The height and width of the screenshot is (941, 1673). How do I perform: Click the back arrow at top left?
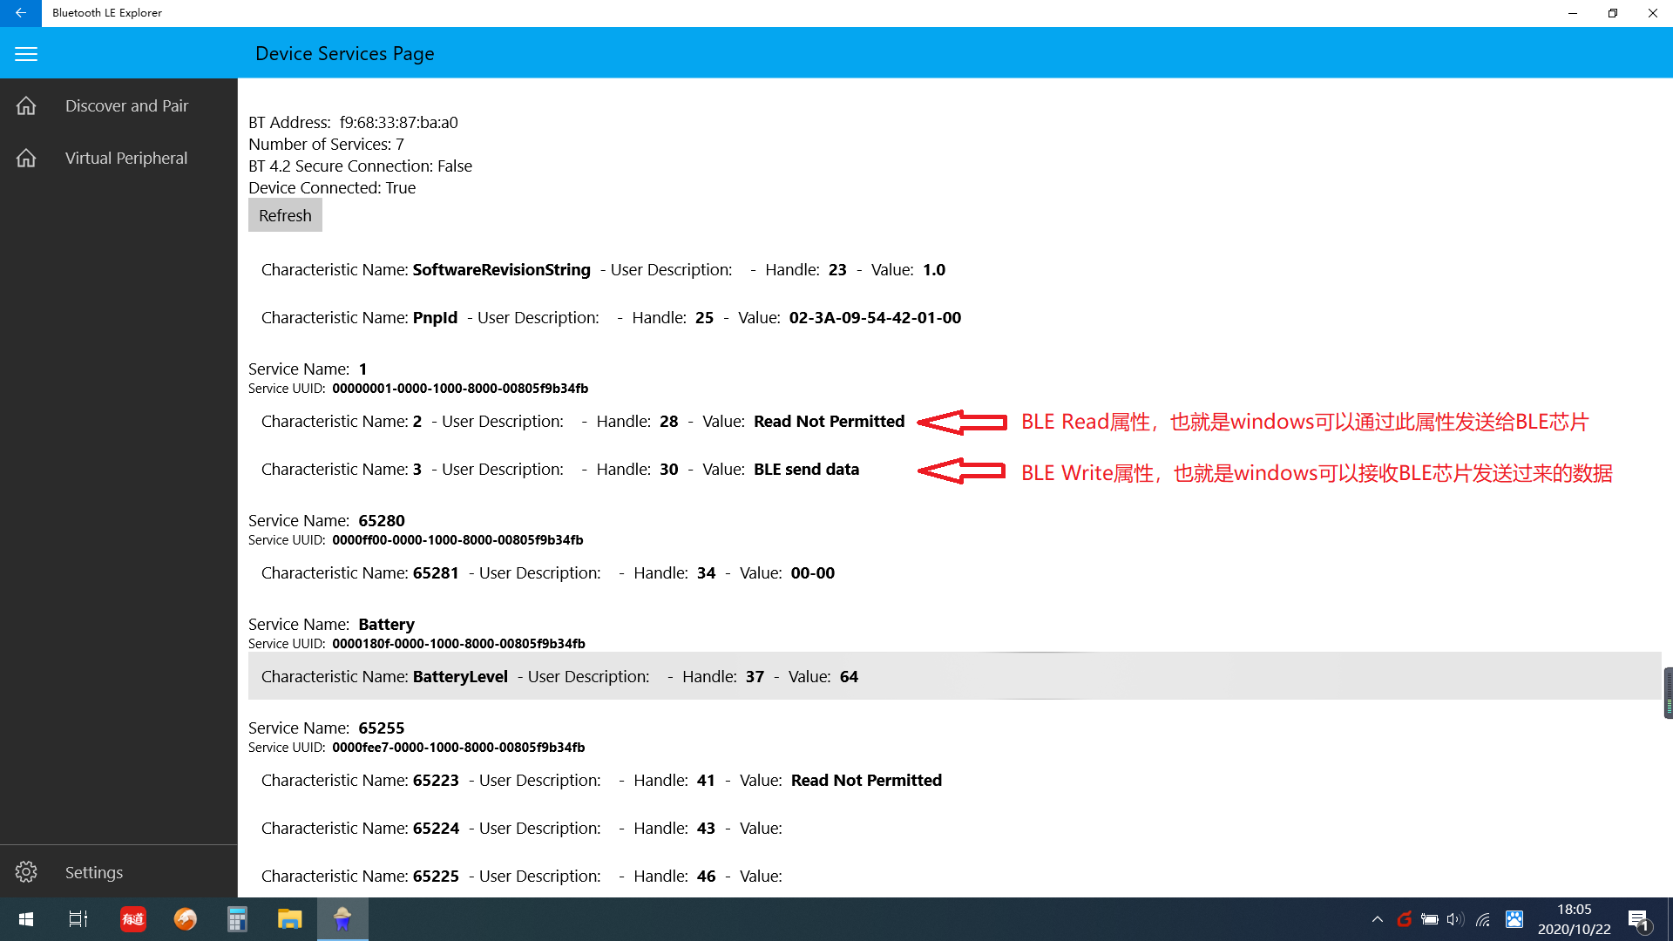coord(20,13)
